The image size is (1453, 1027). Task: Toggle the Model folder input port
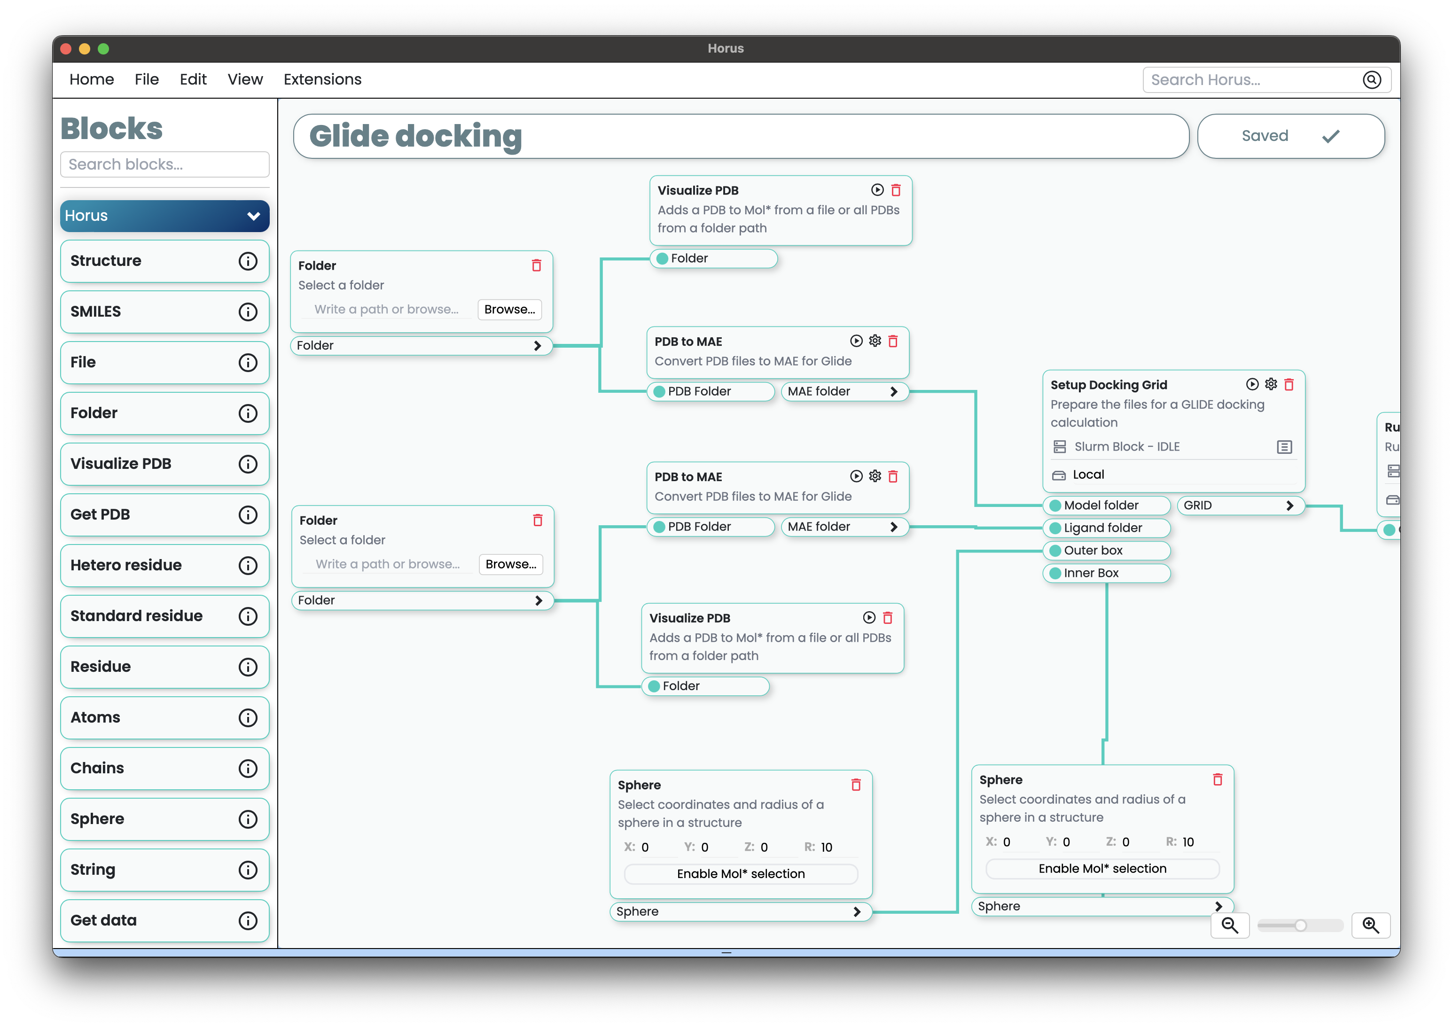click(1055, 506)
